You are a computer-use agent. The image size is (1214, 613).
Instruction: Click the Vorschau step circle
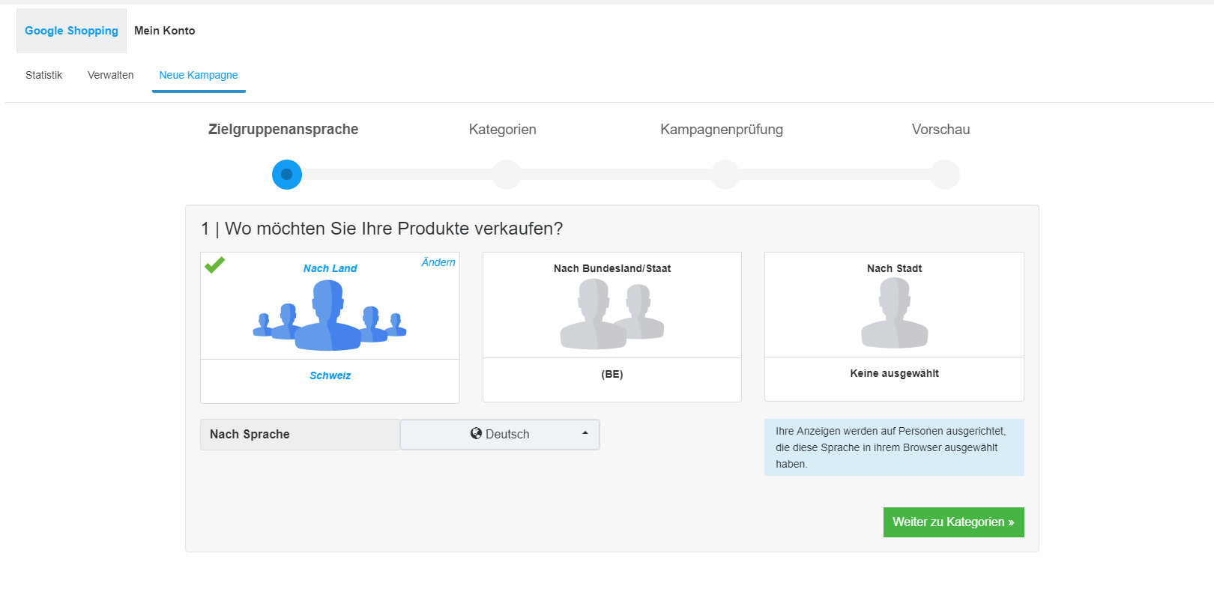(945, 175)
